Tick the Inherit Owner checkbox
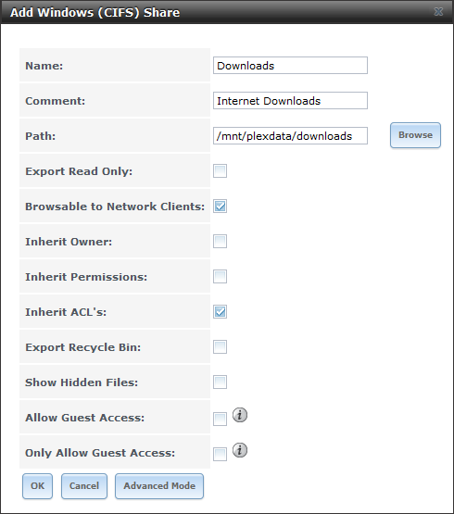Screen dimensions: 454x514 click(x=220, y=242)
